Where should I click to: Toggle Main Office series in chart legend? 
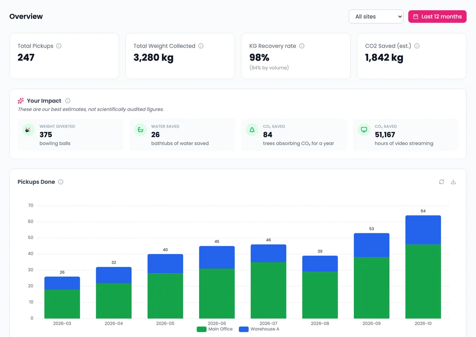click(215, 329)
